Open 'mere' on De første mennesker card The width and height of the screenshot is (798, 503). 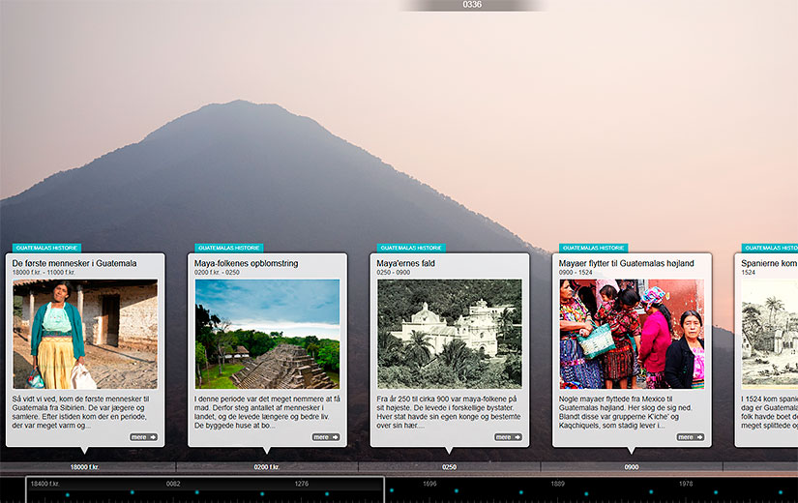pos(143,437)
